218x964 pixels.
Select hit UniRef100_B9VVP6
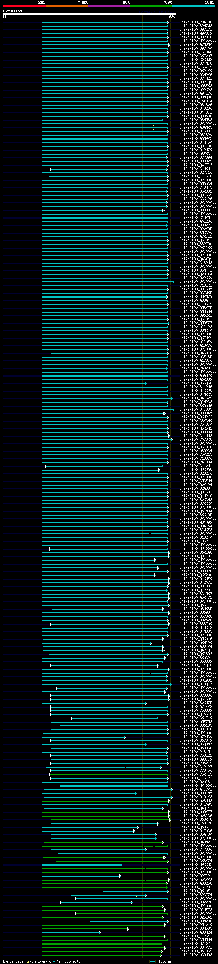click(196, 902)
